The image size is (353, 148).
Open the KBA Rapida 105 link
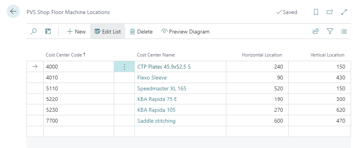[156, 110]
